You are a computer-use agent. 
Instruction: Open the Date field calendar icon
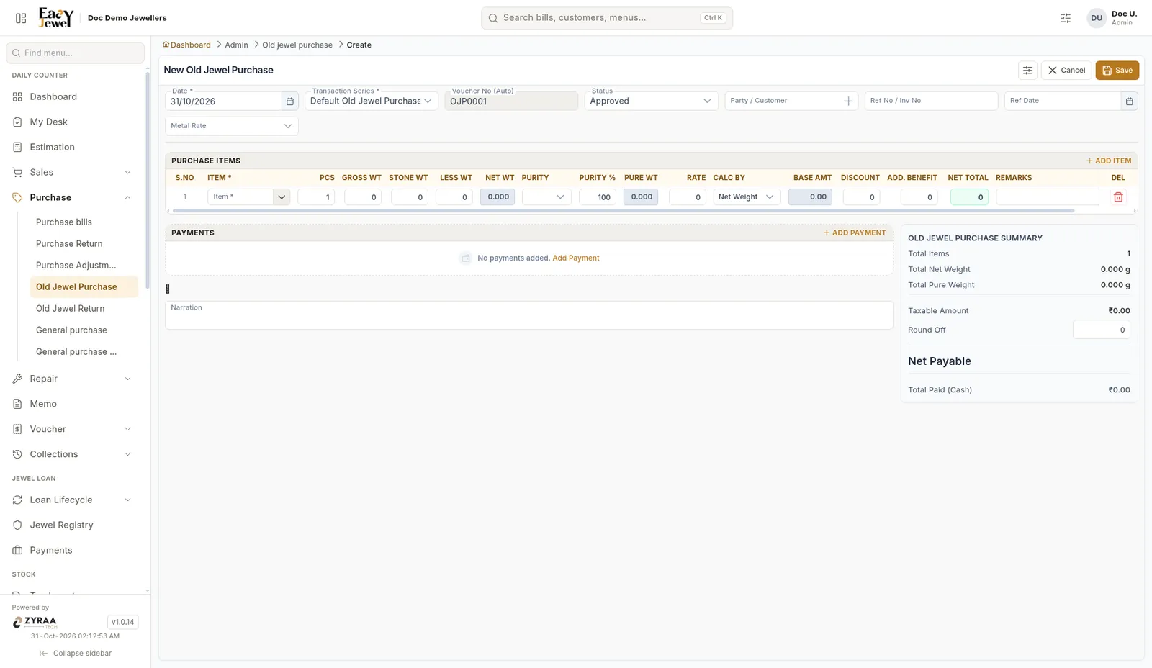[x=290, y=101]
